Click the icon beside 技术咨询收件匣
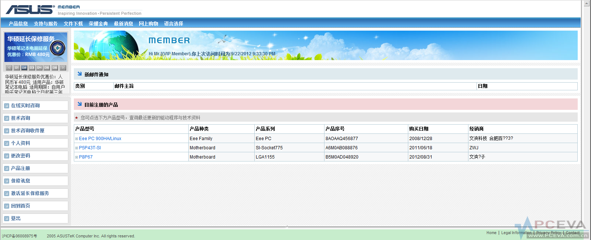The height and width of the screenshot is (240, 591). pyautogui.click(x=7, y=131)
